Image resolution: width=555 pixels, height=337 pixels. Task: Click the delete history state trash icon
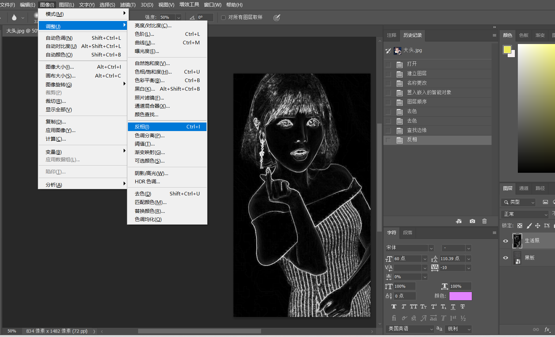pyautogui.click(x=484, y=221)
